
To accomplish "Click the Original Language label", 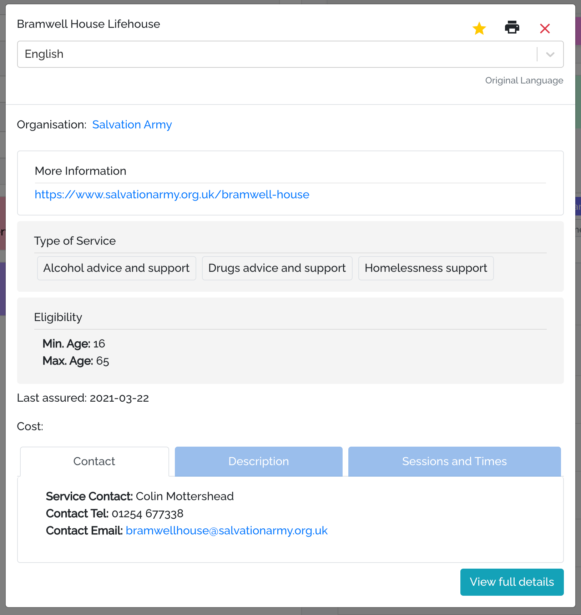I will [524, 80].
